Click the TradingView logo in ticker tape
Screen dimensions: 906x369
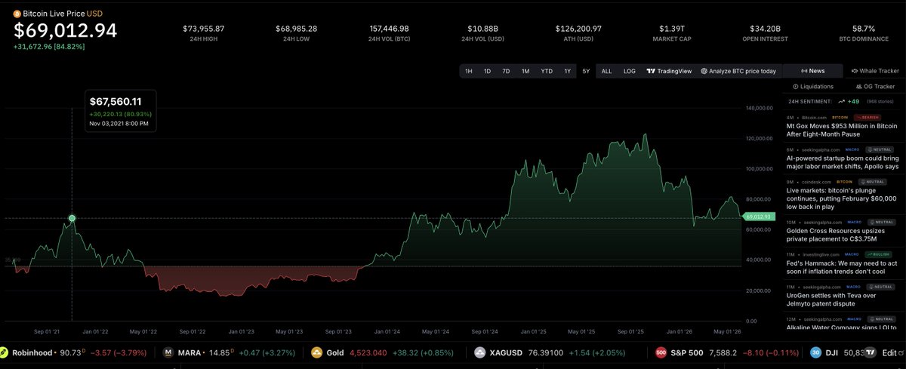tap(869, 352)
